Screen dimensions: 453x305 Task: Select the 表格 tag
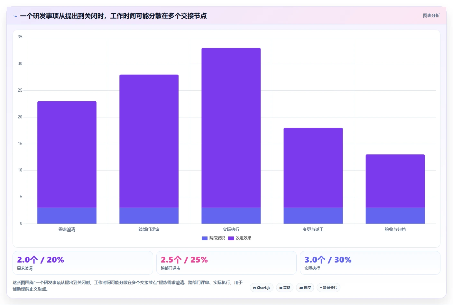[x=285, y=288]
